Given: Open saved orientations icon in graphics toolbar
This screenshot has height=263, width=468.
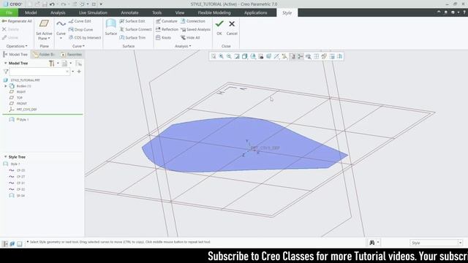Looking at the screenshot, I should (x=253, y=56).
